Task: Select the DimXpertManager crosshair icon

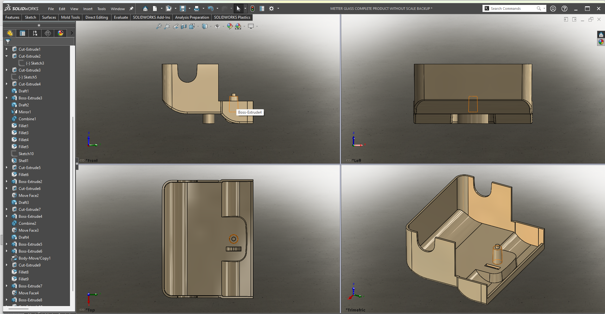Action: [x=48, y=33]
